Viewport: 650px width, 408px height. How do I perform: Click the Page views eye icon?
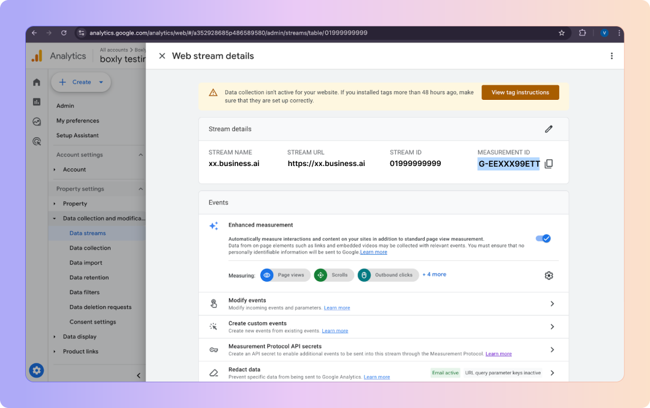pos(267,275)
